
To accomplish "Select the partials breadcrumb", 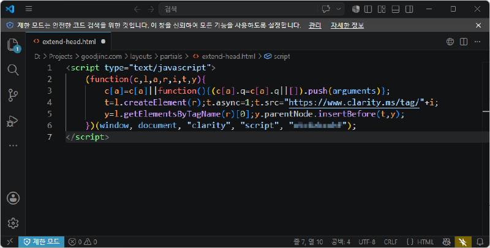I will (x=171, y=56).
